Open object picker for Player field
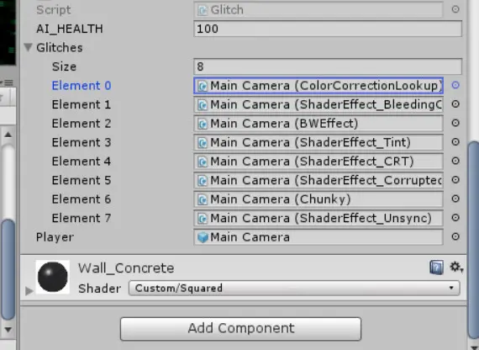Screen dimensions: 479x350 click(455, 236)
